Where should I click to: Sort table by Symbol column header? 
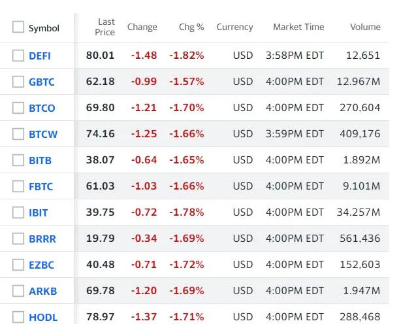pos(44,28)
